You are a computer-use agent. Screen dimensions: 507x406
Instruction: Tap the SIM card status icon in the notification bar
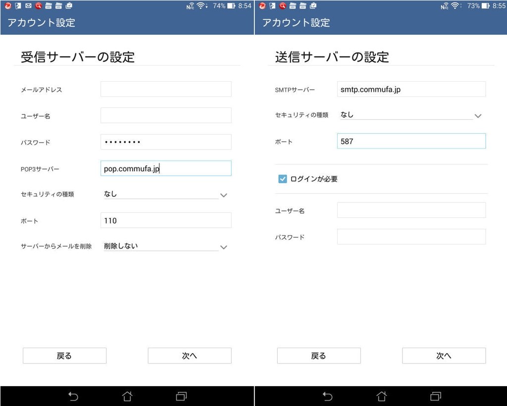pyautogui.click(x=17, y=6)
